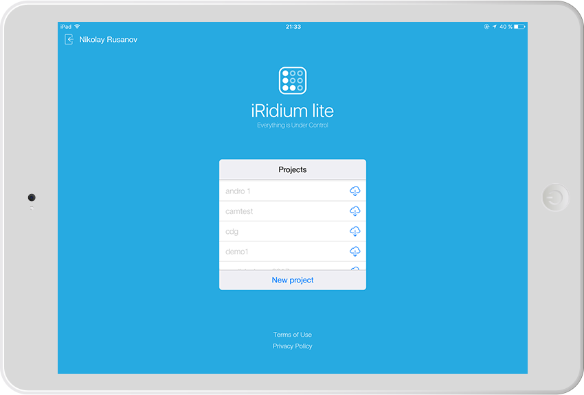Tap the logout icon beside the username
The image size is (584, 395).
69,40
